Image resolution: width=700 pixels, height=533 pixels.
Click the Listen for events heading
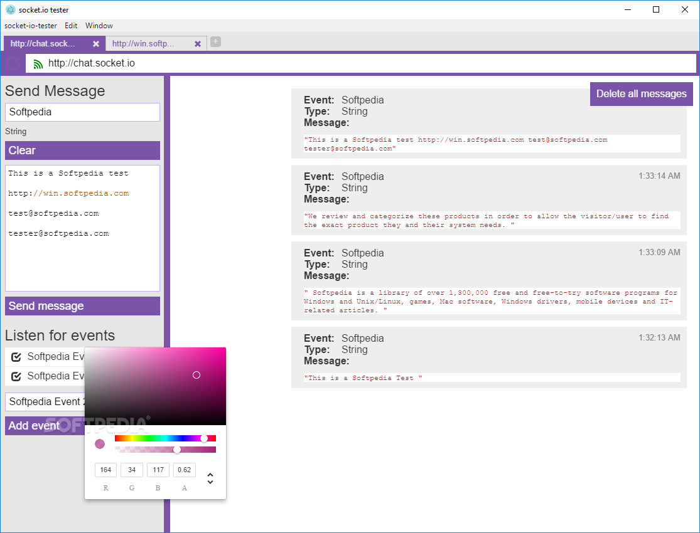(60, 335)
